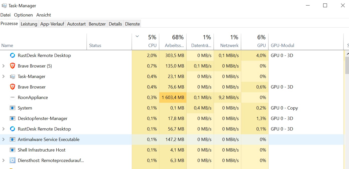Click the Brave icon next to Brave Browser (5)

12,66
